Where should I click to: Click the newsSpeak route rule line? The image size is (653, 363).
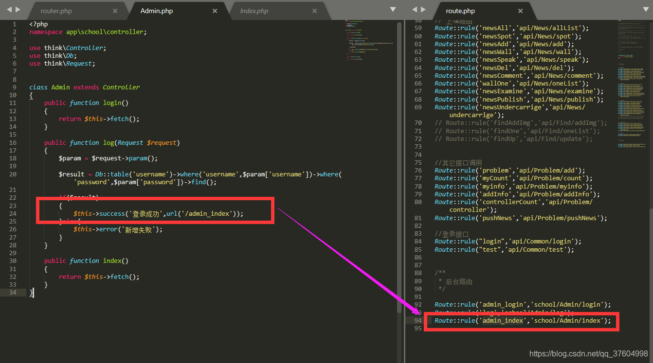coord(511,59)
